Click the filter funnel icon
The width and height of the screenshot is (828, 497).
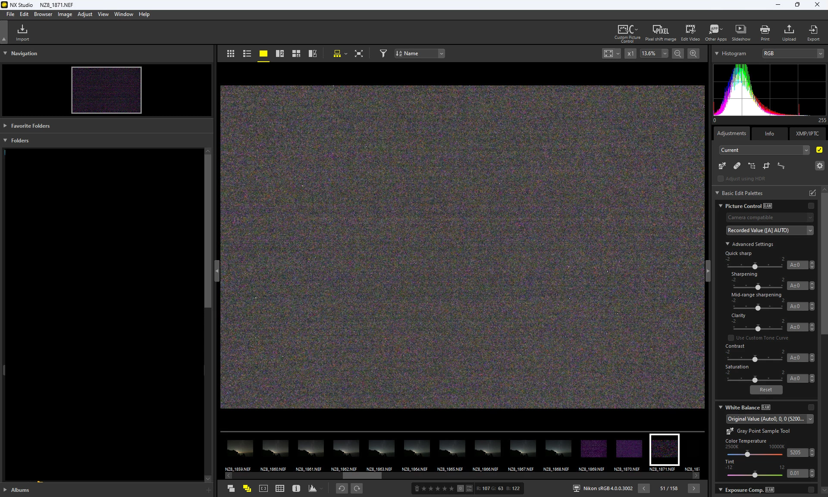pos(383,53)
